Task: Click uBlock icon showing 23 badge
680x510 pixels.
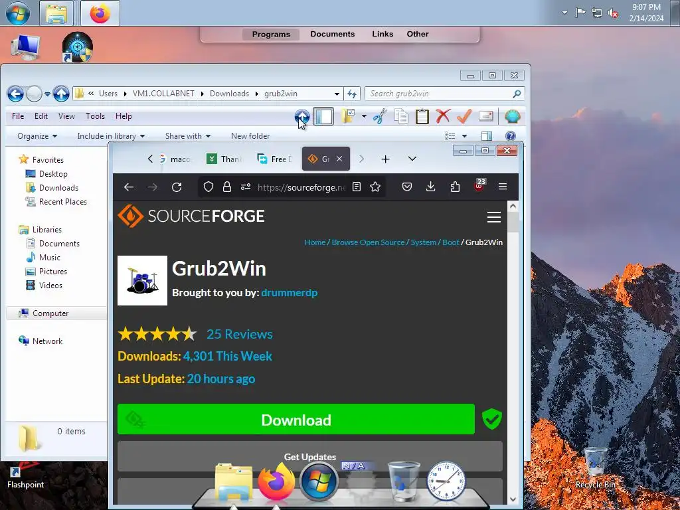Action: 479,186
